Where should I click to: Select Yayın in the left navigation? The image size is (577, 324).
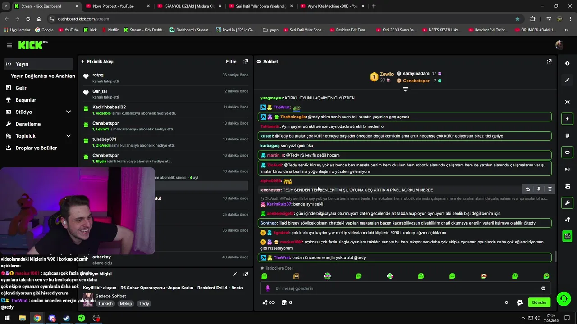38,64
